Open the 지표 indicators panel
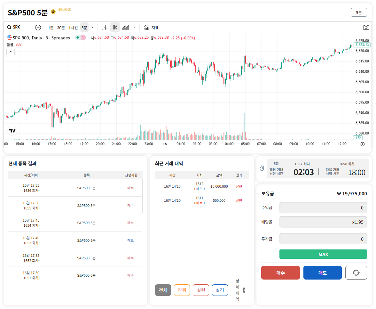Image resolution: width=376 pixels, height=309 pixels. (x=151, y=28)
